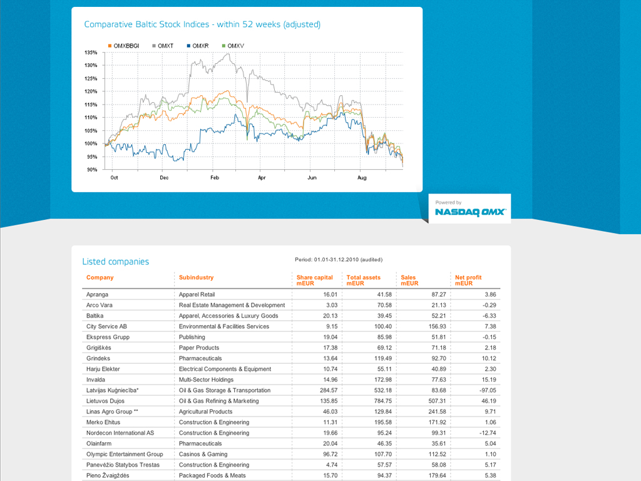
Task: Toggle the OMXR series legend label
Action: 200,46
